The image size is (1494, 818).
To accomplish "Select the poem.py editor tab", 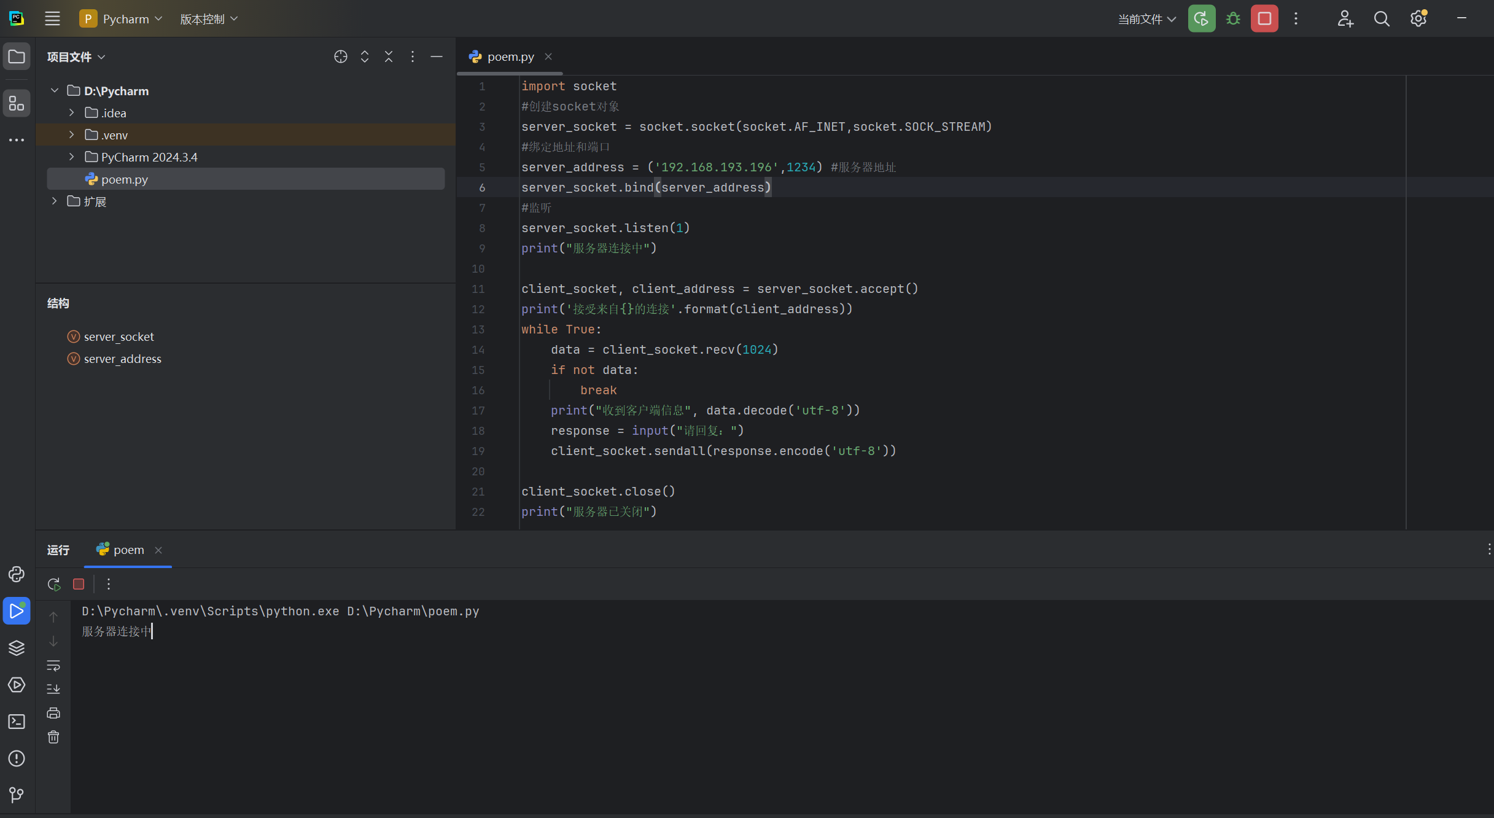I will pyautogui.click(x=510, y=56).
